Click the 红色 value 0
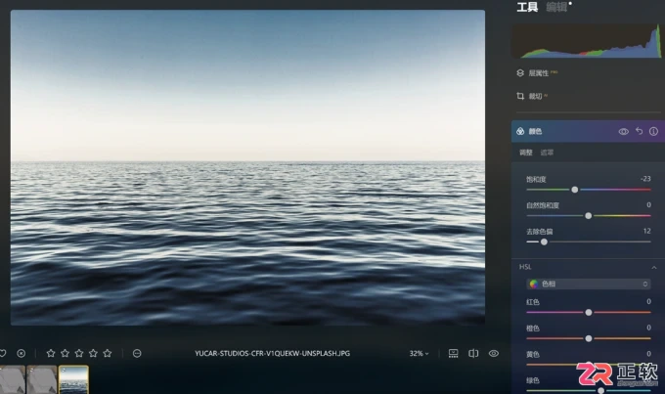 pyautogui.click(x=648, y=301)
